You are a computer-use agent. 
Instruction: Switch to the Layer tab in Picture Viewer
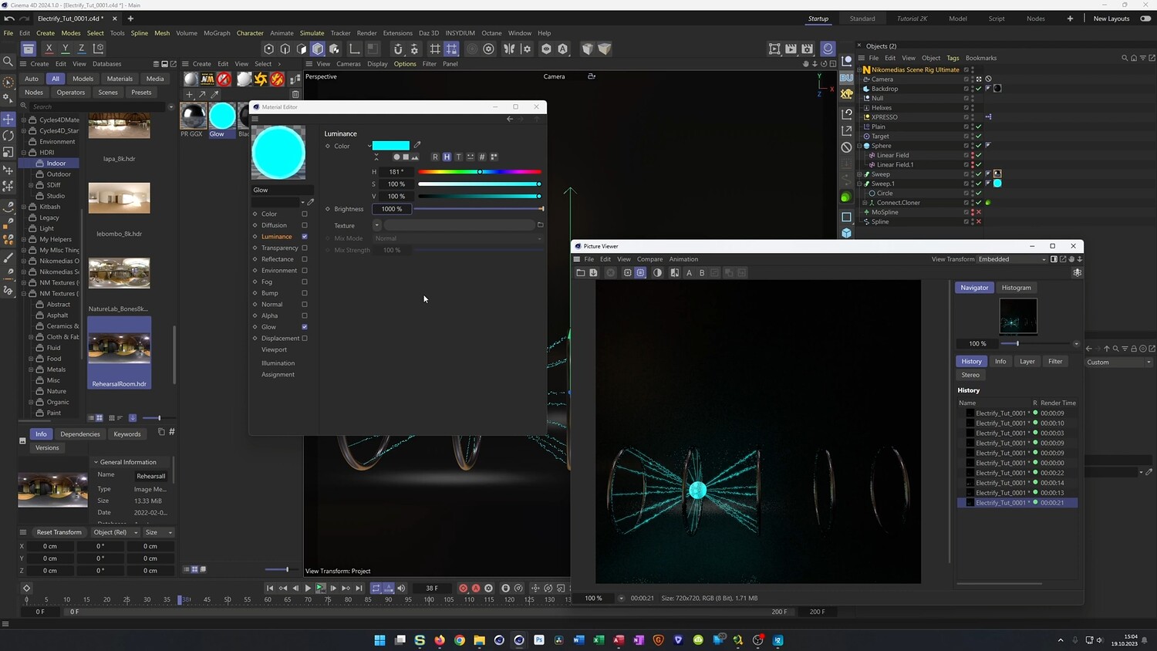(1027, 361)
